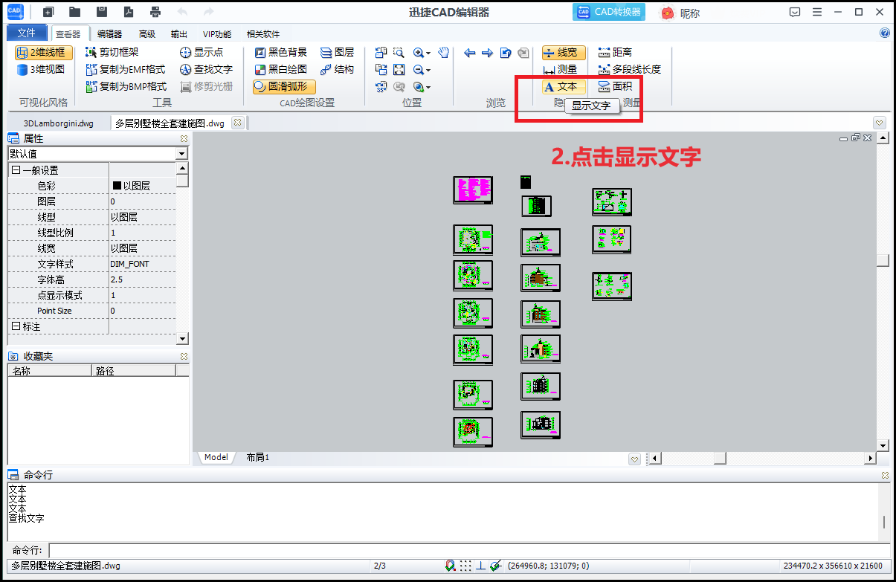Close the 多层别墅 document tab
This screenshot has height=582, width=896.
tap(237, 123)
